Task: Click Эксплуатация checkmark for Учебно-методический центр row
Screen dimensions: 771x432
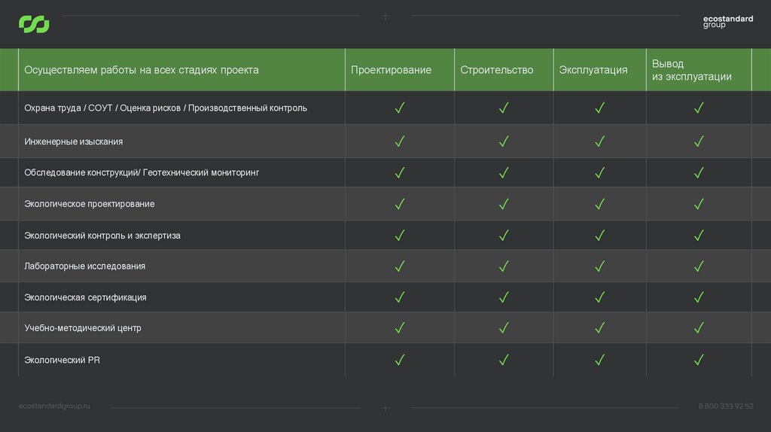Action: [600, 328]
